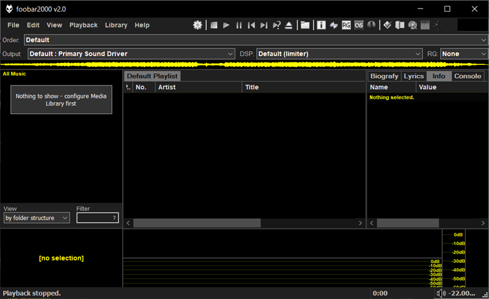Expand the Order dropdown set to Default
Image resolution: width=489 pixels, height=299 pixels.
point(256,40)
